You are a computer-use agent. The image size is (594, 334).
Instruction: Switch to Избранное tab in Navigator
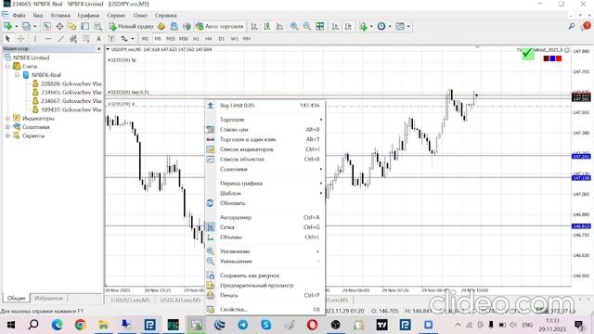(x=48, y=299)
